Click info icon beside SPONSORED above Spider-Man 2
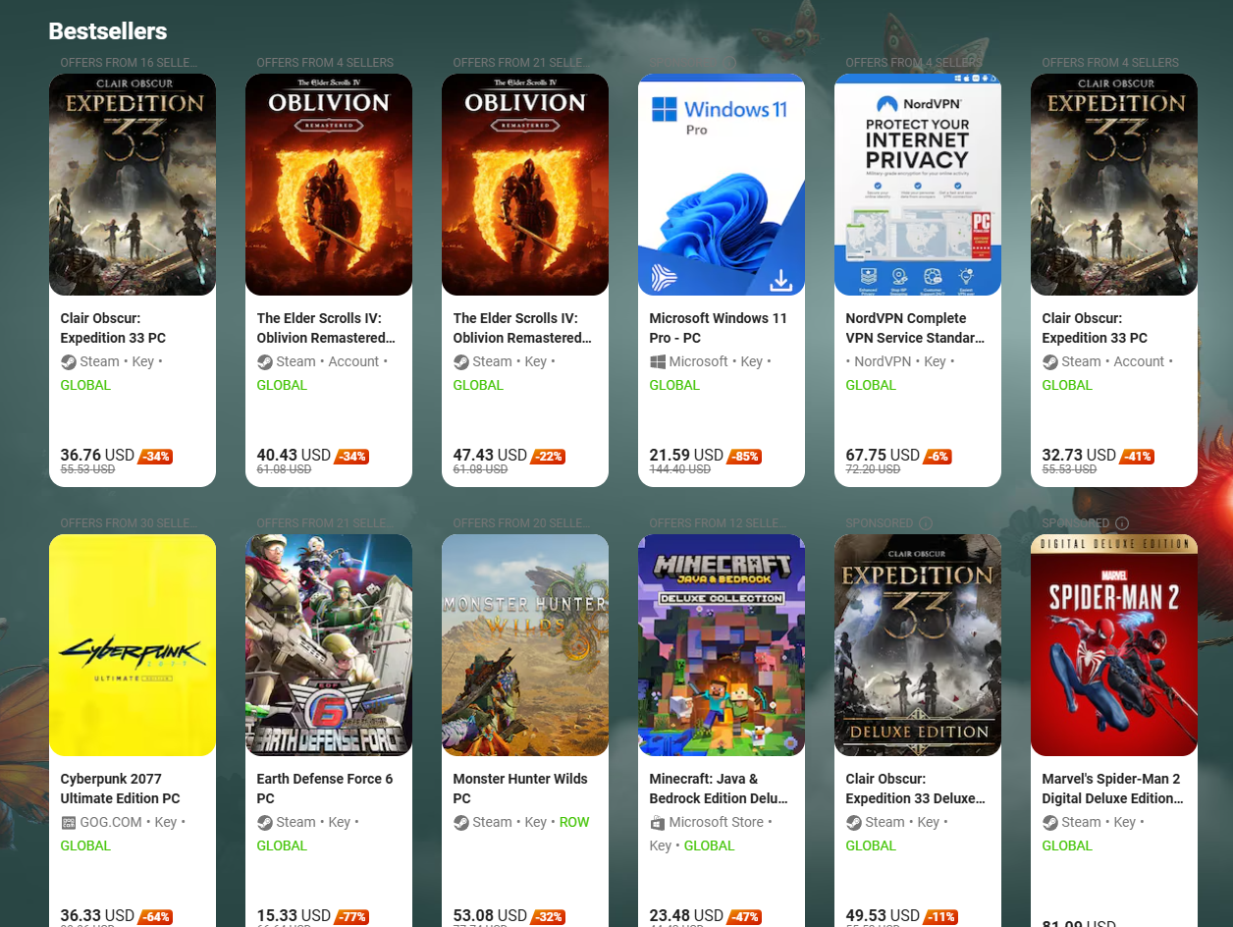 pyautogui.click(x=1122, y=523)
